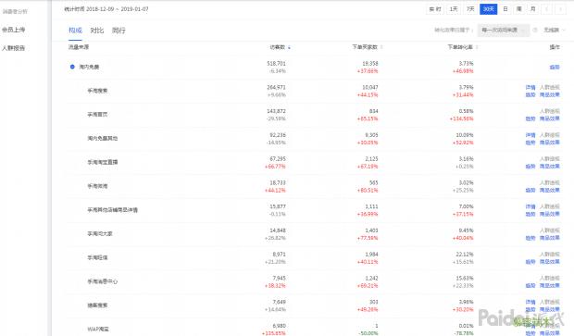Switch to 同行 tab
Viewport: 574px width, 336px height.
(119, 31)
